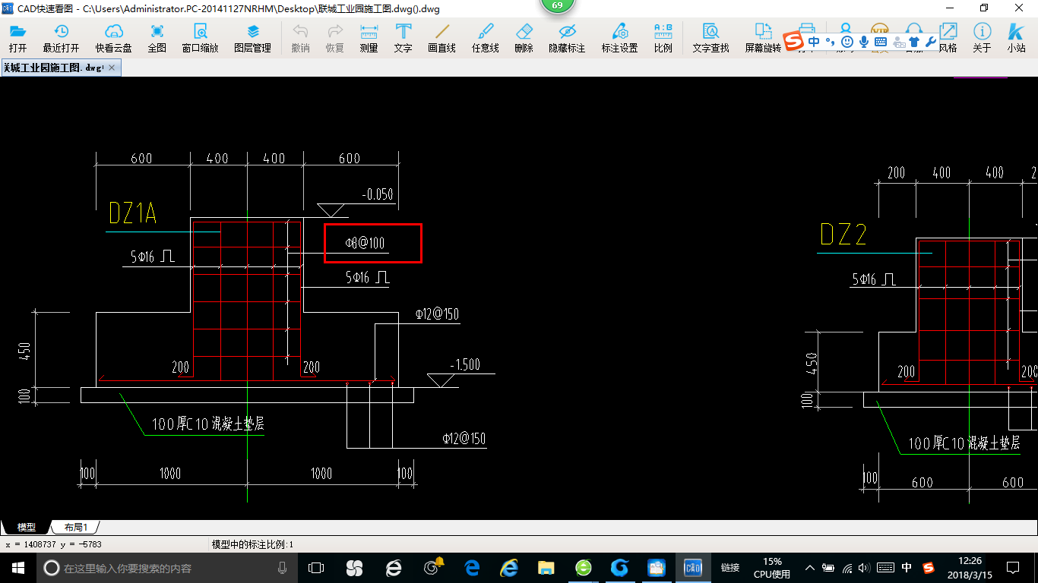Expand hidden system tray icons chevron
1038x583 pixels.
[809, 568]
